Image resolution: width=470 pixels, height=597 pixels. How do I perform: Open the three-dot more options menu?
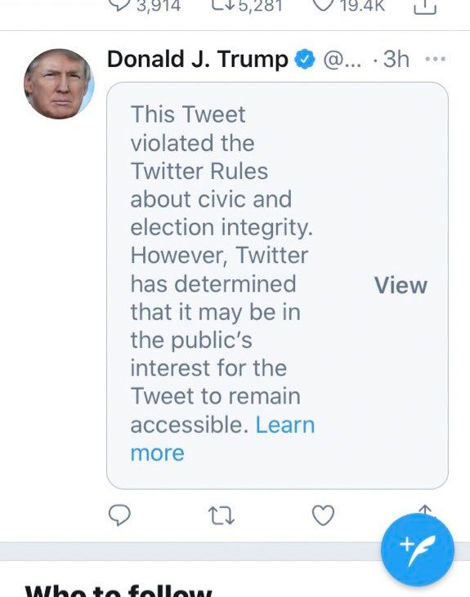tap(436, 59)
